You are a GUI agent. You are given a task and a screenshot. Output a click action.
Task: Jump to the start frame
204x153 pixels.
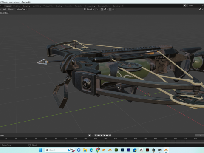point(96,135)
